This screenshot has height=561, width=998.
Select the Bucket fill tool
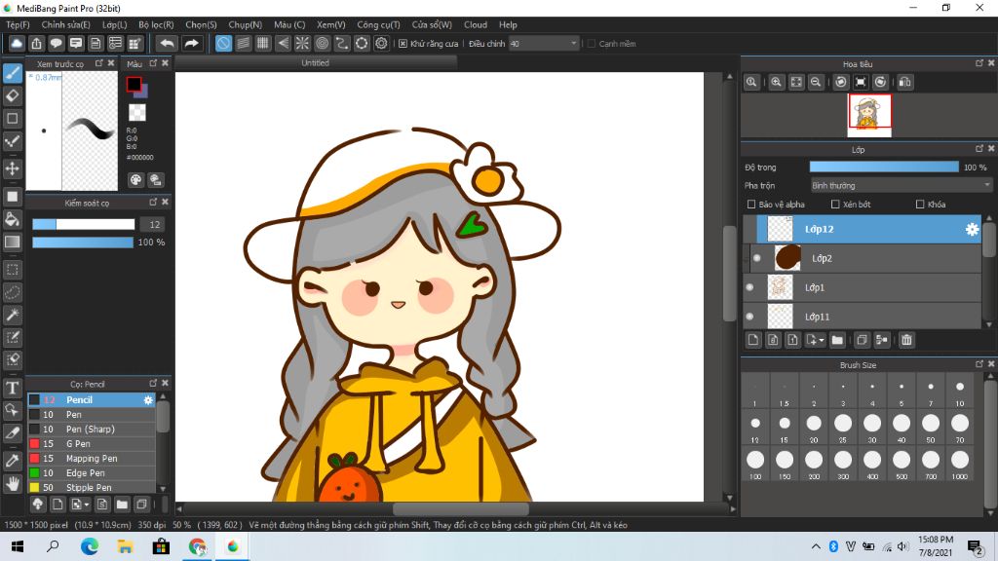(x=13, y=219)
